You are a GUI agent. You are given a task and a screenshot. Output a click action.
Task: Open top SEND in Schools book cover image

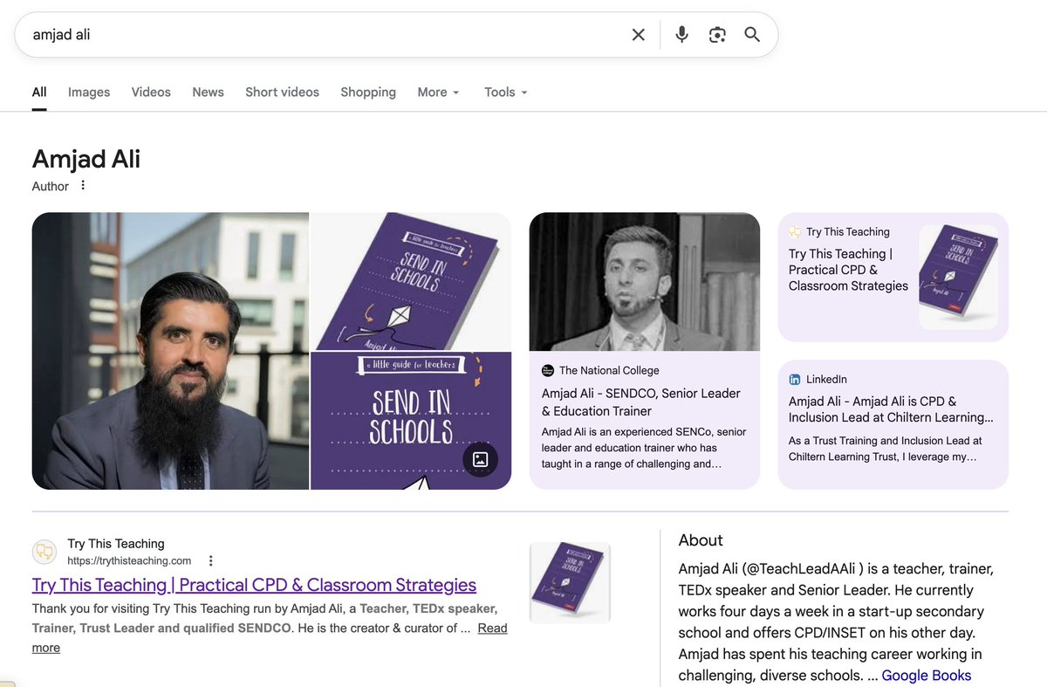tap(411, 281)
